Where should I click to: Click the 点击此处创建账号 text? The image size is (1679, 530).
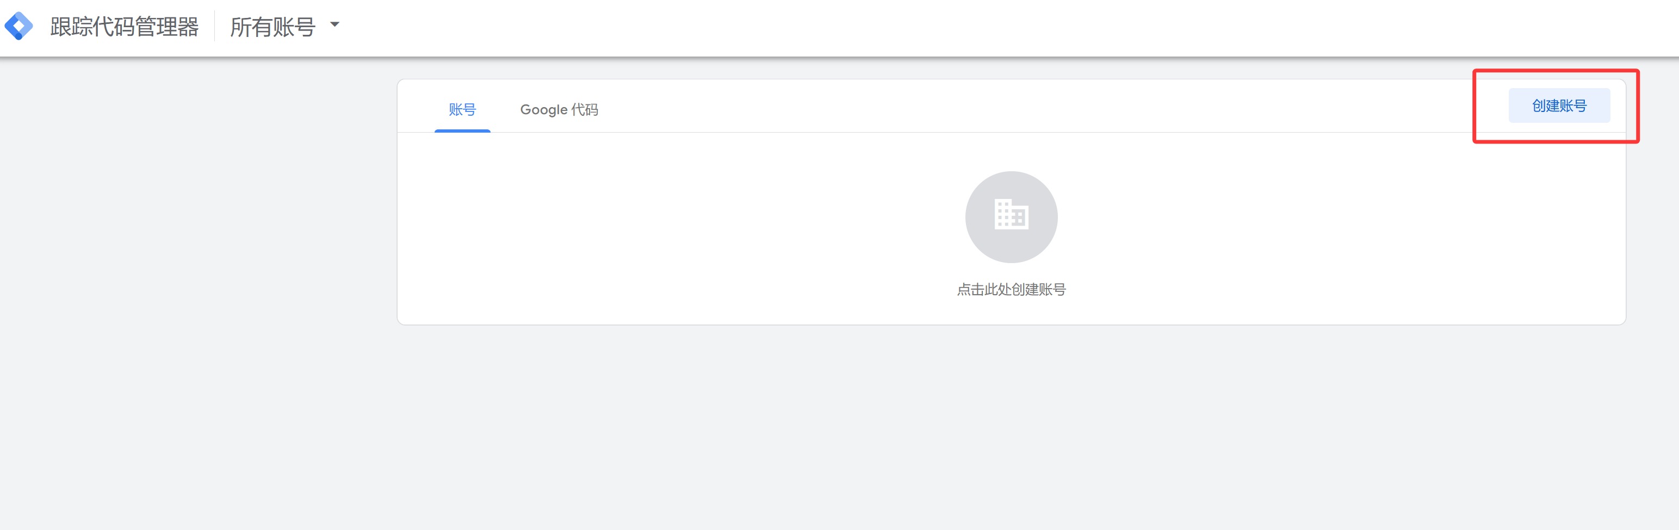(x=1011, y=290)
